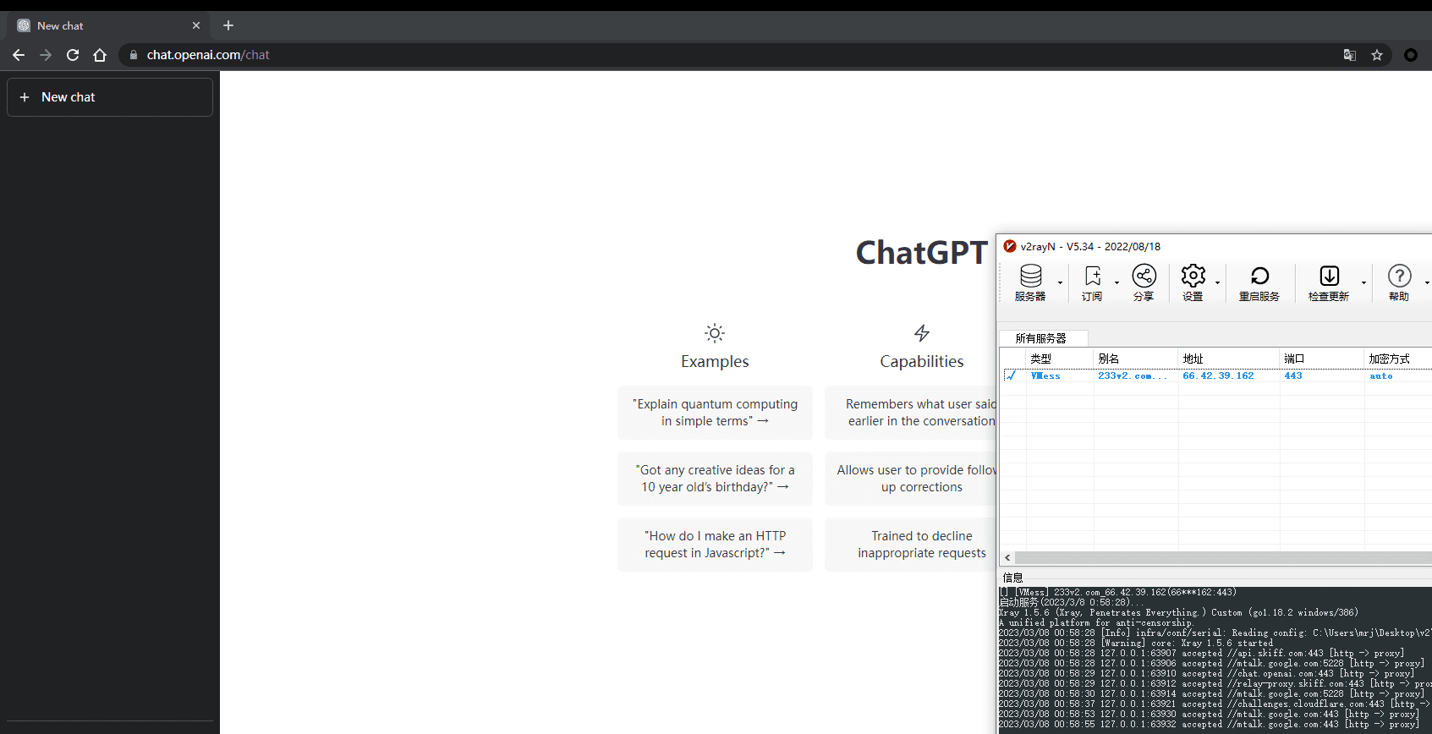Sort servers by the 地址 column header
Viewport: 1432px width, 734px height.
click(1229, 359)
